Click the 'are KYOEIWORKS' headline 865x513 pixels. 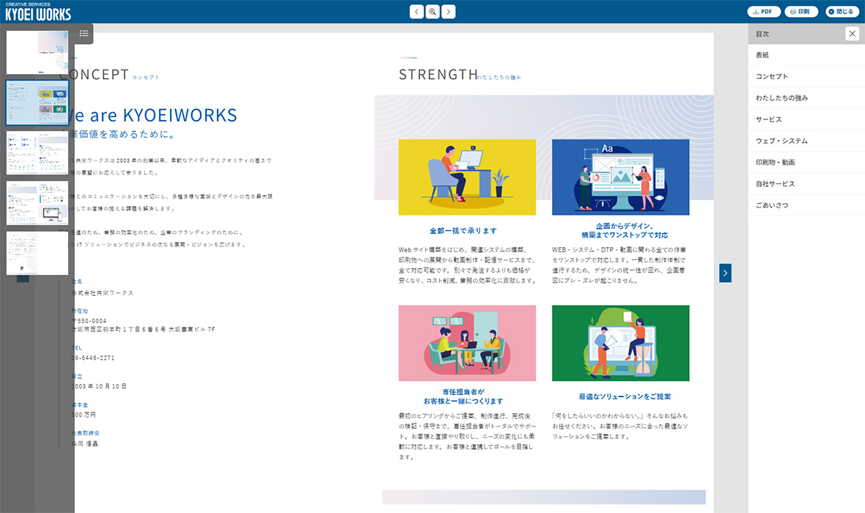point(163,115)
